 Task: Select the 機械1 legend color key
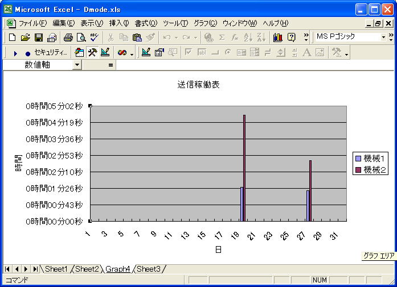tap(358, 159)
